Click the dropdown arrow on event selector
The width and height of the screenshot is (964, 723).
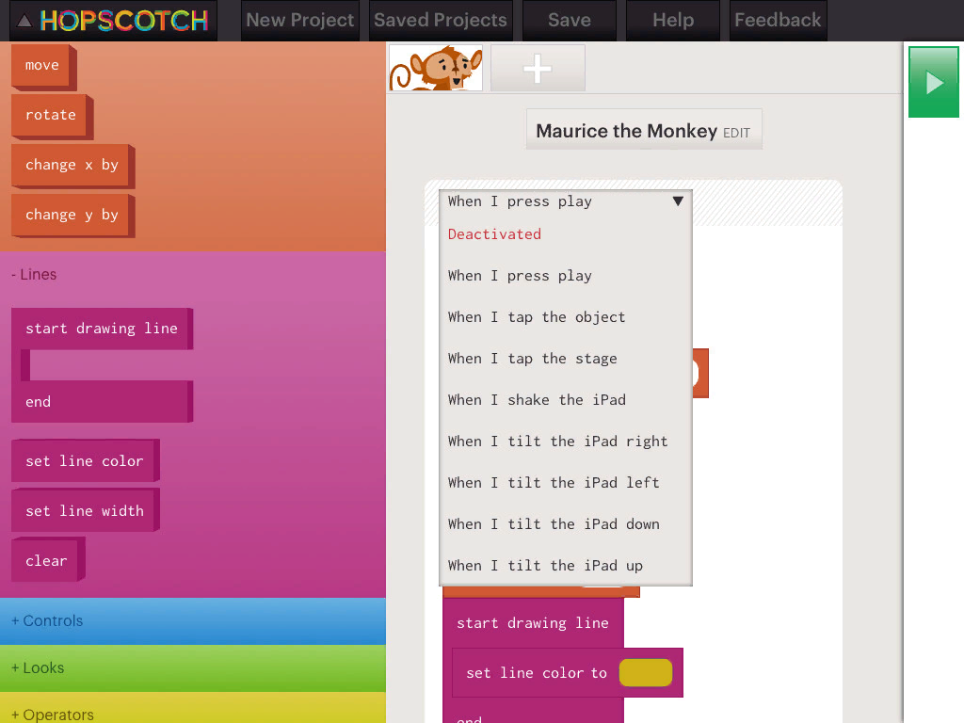pos(677,201)
